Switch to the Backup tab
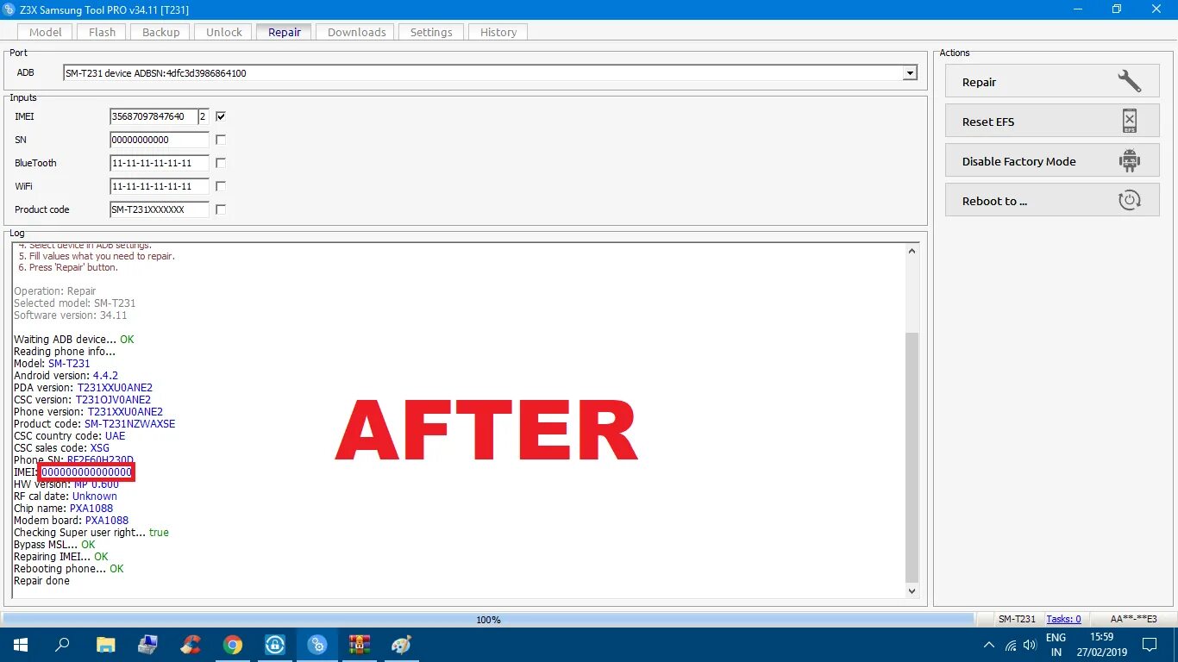The image size is (1178, 662). [161, 32]
